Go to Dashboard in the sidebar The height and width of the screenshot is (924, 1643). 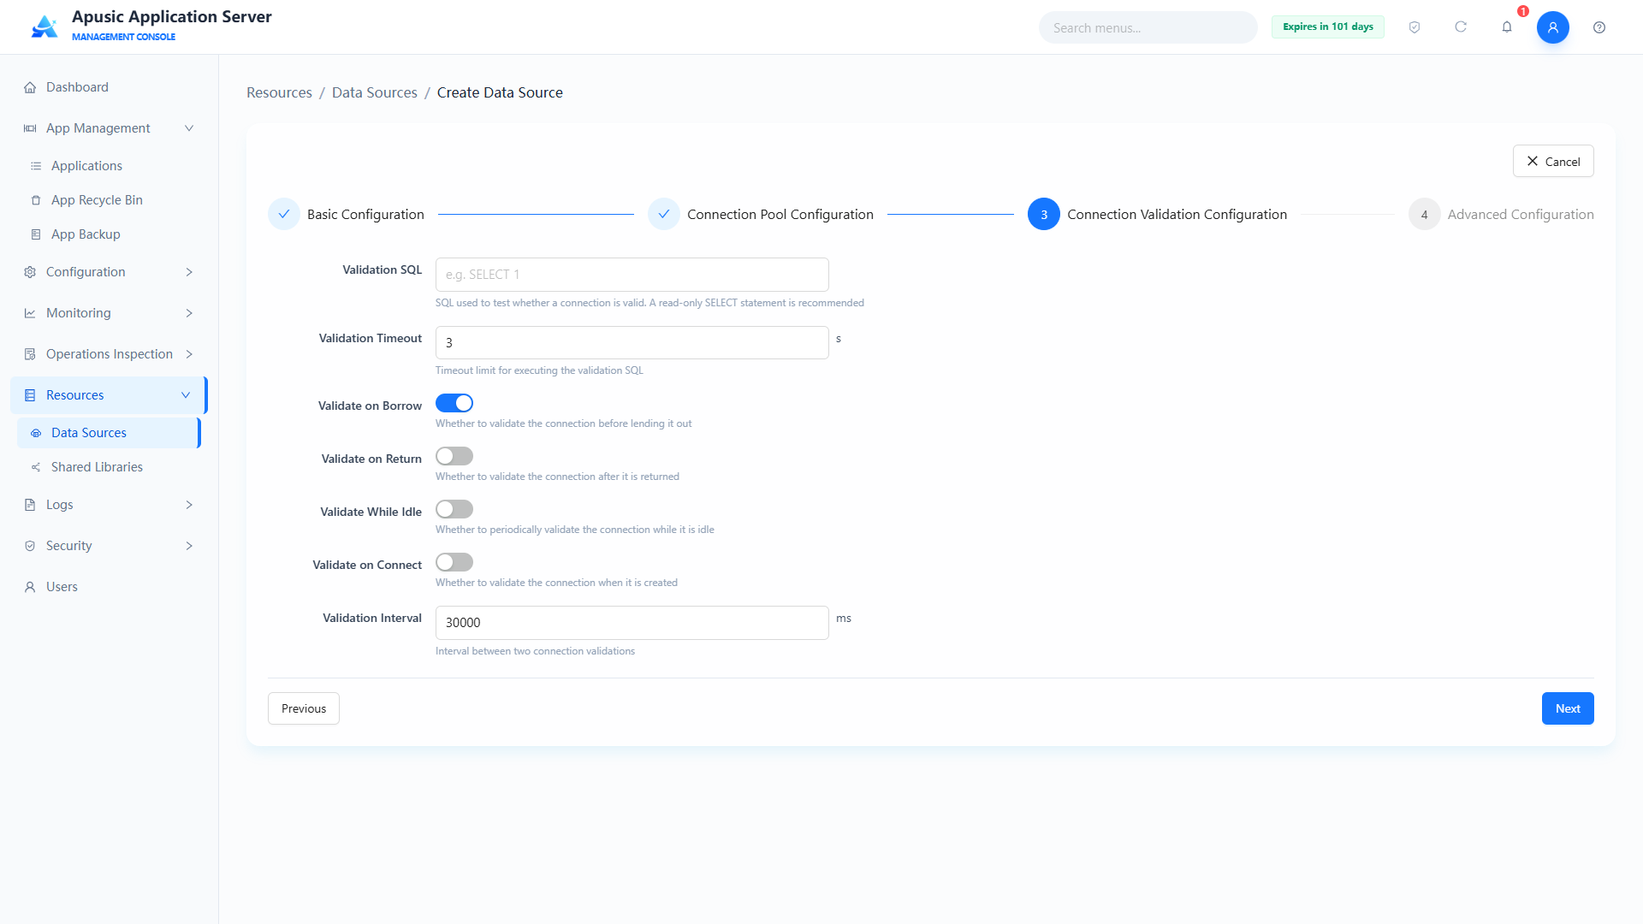[110, 87]
